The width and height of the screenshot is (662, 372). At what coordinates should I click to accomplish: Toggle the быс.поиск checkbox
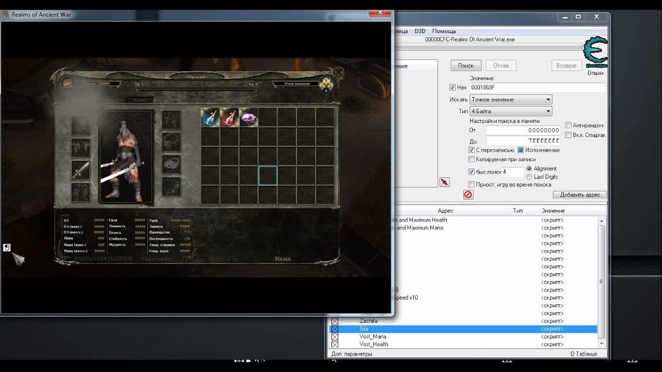coord(471,172)
